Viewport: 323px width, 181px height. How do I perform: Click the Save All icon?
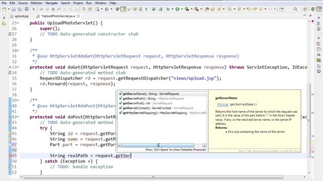[x=20, y=9]
